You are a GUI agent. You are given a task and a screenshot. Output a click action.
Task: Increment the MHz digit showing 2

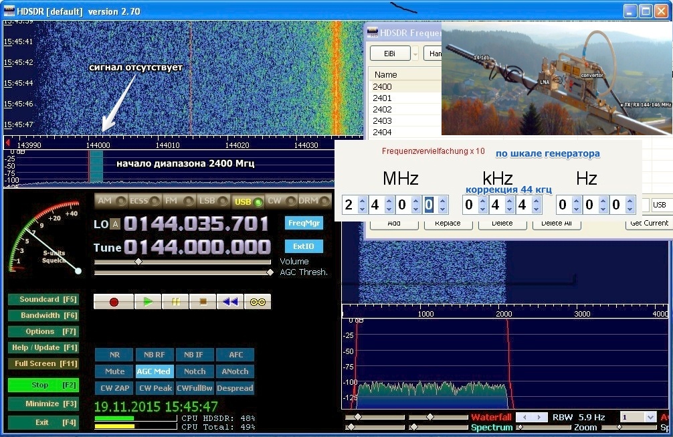pos(362,200)
